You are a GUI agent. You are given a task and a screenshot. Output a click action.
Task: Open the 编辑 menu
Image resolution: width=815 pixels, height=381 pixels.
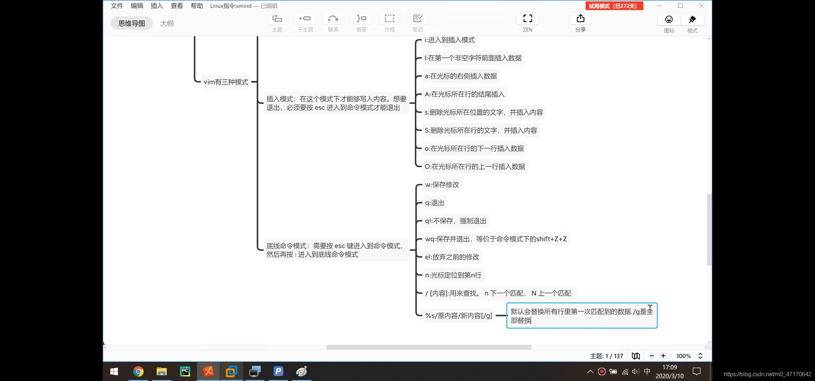click(x=137, y=6)
